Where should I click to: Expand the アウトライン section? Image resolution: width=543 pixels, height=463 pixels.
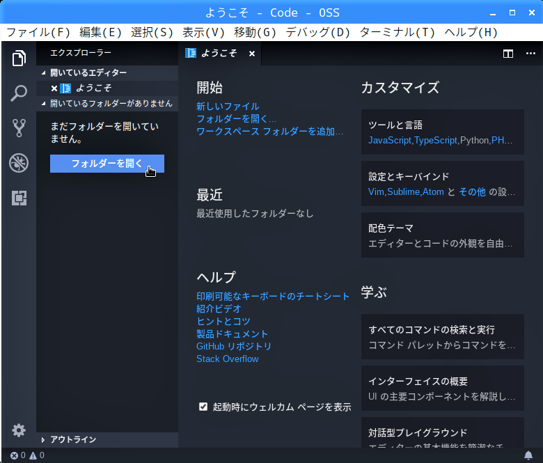coord(107,440)
